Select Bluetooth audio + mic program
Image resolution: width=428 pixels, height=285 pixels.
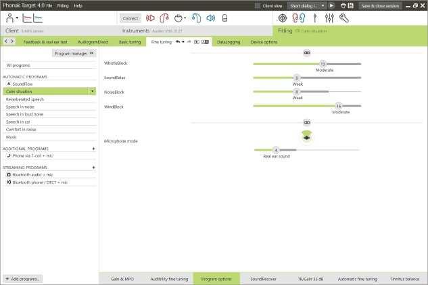[x=50, y=174]
